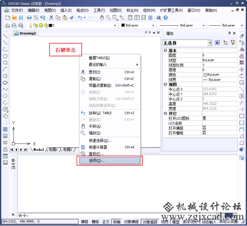The image size is (247, 226).
Task: Select the Line tool in the draw toolbar
Action: tap(5, 36)
